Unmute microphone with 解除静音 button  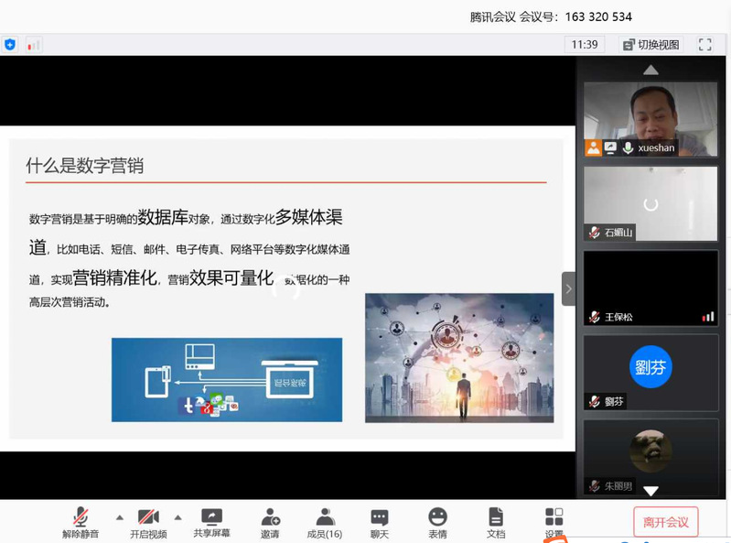(81, 522)
